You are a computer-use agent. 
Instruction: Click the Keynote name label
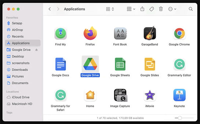click(179, 106)
